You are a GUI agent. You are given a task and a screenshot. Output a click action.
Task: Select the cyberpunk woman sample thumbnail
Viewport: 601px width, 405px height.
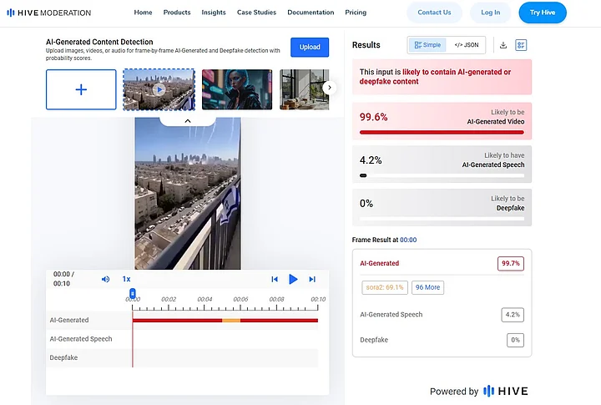[x=236, y=89]
